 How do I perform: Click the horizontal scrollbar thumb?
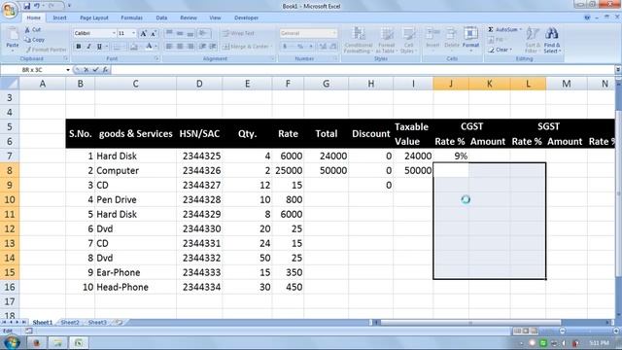(x=470, y=322)
